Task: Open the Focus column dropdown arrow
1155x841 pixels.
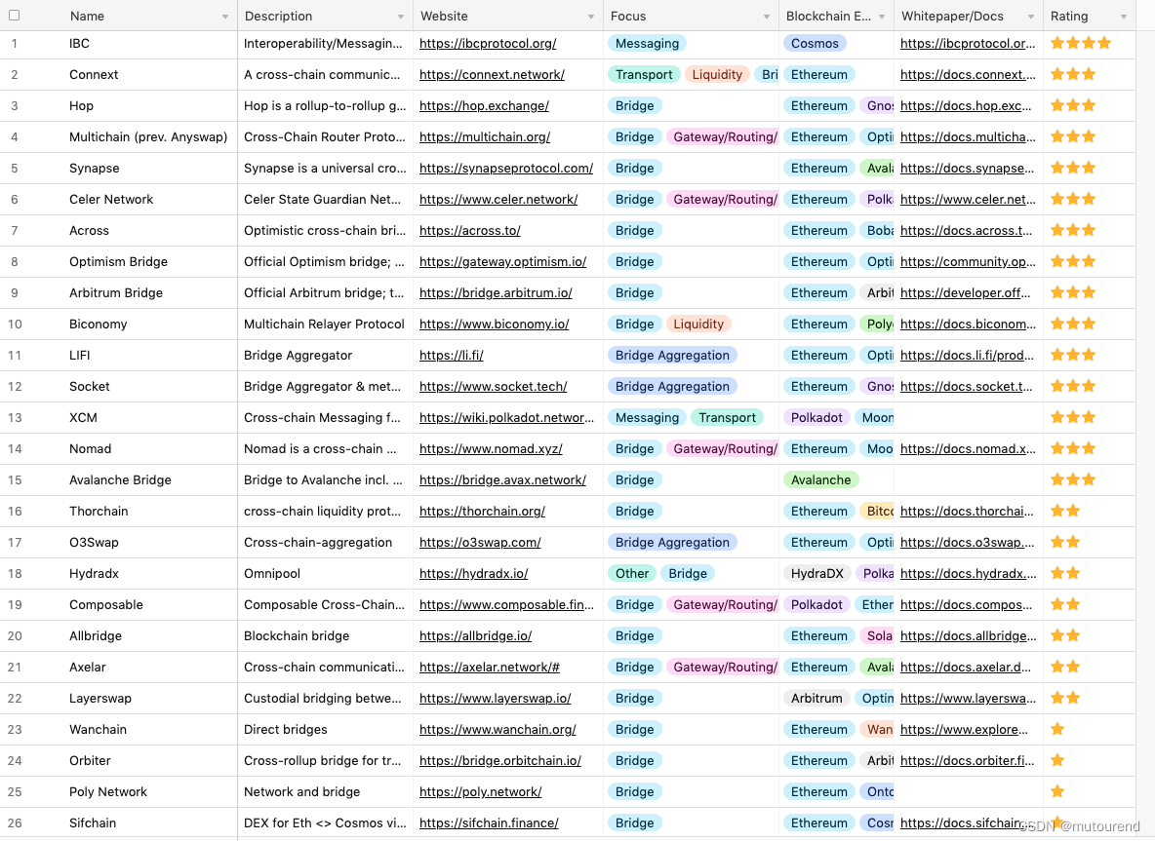Action: (x=766, y=17)
